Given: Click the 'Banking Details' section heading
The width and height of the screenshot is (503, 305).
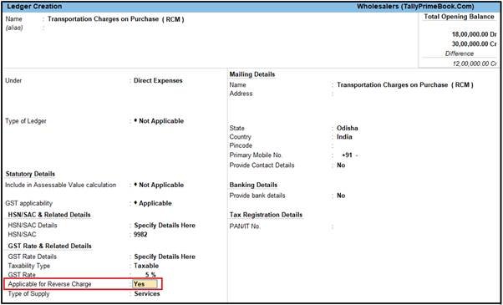Looking at the screenshot, I should click(x=253, y=185).
